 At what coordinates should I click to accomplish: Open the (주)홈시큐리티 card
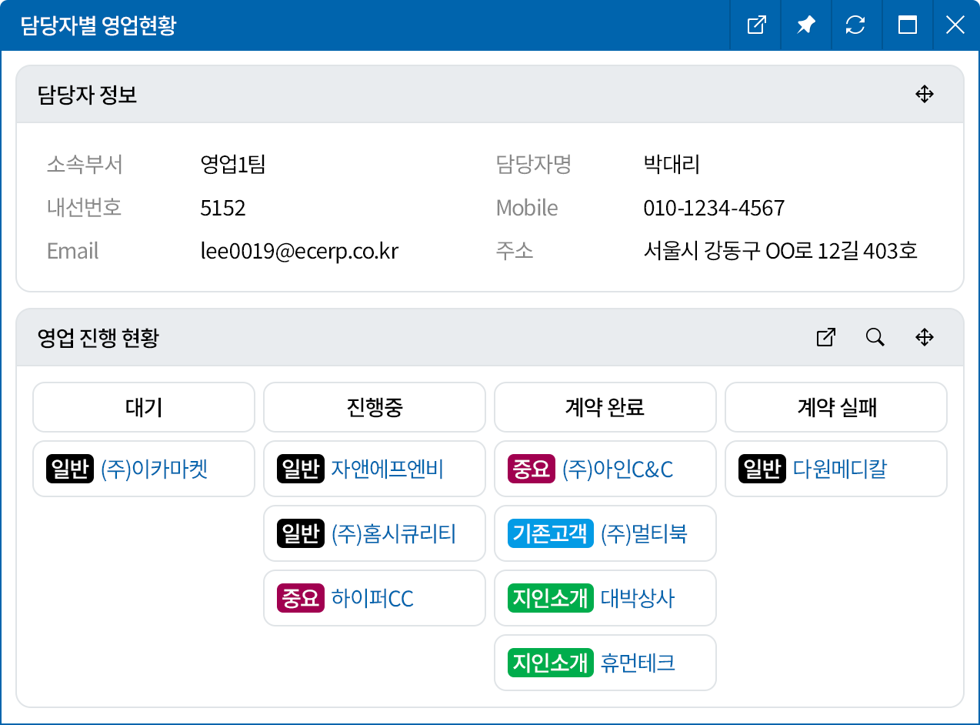393,533
